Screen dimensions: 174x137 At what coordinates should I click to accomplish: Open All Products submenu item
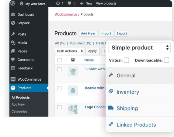click(x=21, y=97)
